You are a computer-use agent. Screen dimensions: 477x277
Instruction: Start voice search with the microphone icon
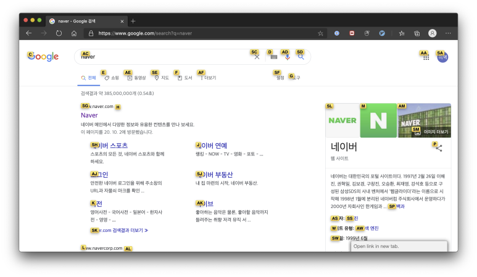click(x=287, y=57)
